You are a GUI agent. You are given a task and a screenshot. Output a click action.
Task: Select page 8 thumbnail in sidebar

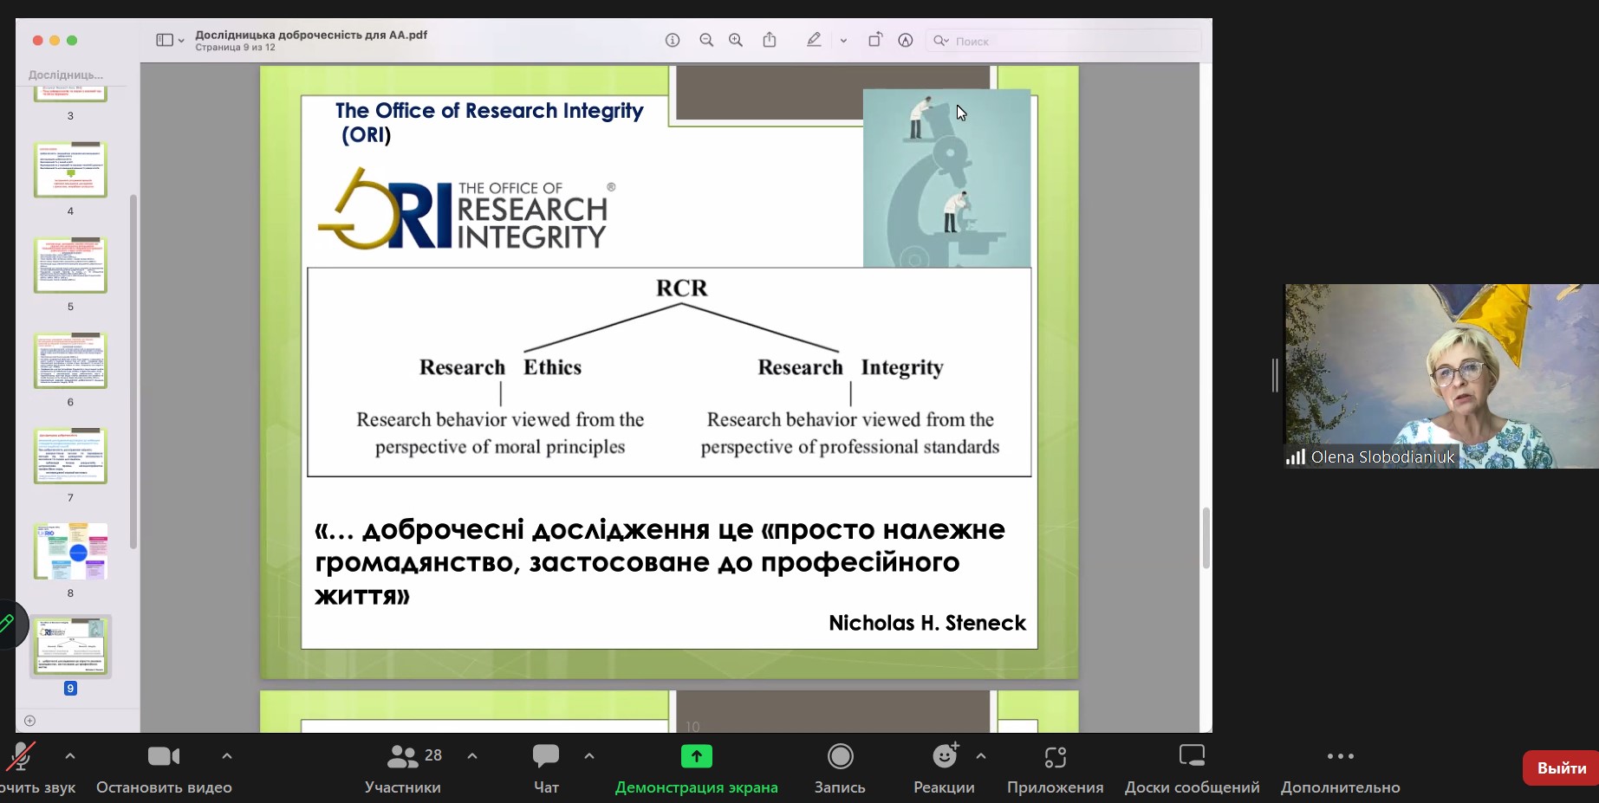(71, 551)
